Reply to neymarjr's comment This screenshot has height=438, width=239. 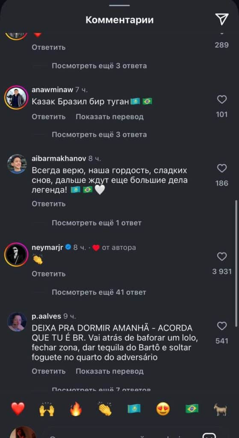click(49, 274)
